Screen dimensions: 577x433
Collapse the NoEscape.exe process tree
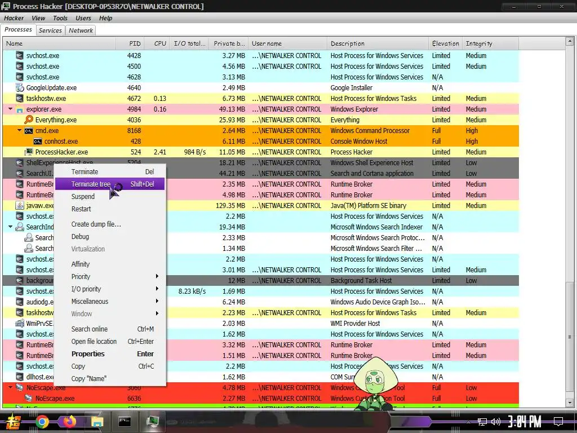(10, 388)
